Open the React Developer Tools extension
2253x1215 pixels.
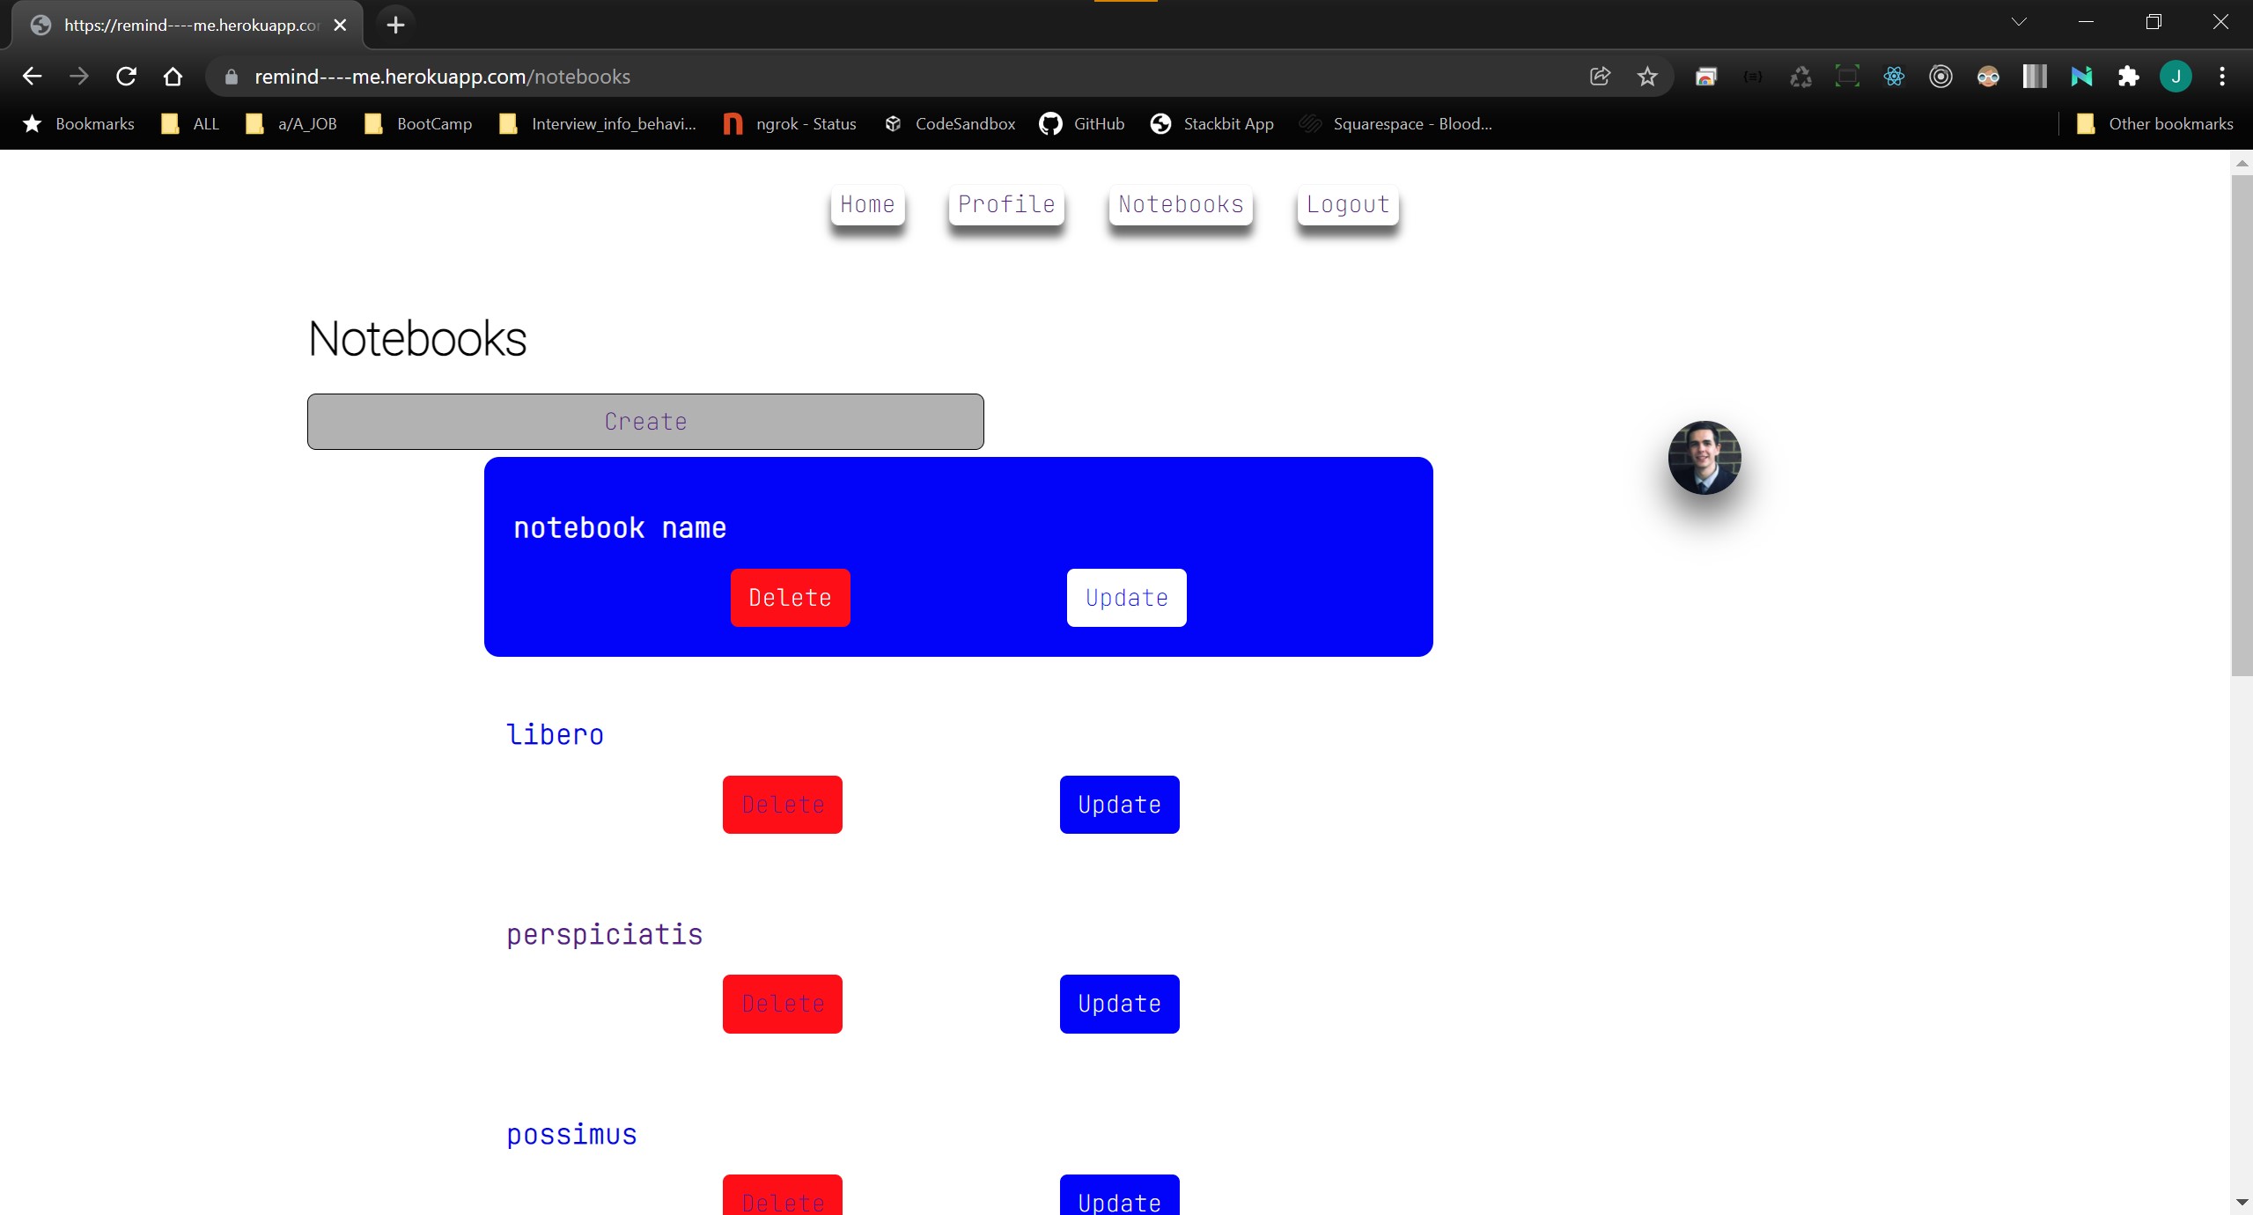pyautogui.click(x=1894, y=77)
